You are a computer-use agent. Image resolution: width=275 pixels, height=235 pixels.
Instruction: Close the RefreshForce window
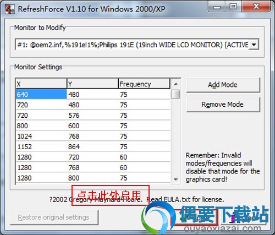(256, 7)
